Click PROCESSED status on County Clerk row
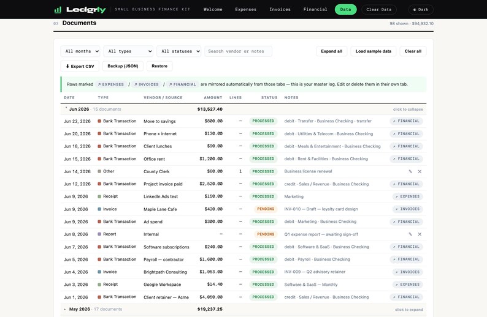Image resolution: width=487 pixels, height=317 pixels. (x=263, y=171)
